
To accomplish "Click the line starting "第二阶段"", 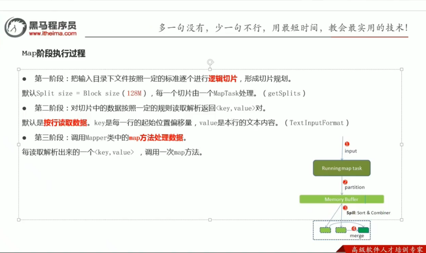I will 151,108.
